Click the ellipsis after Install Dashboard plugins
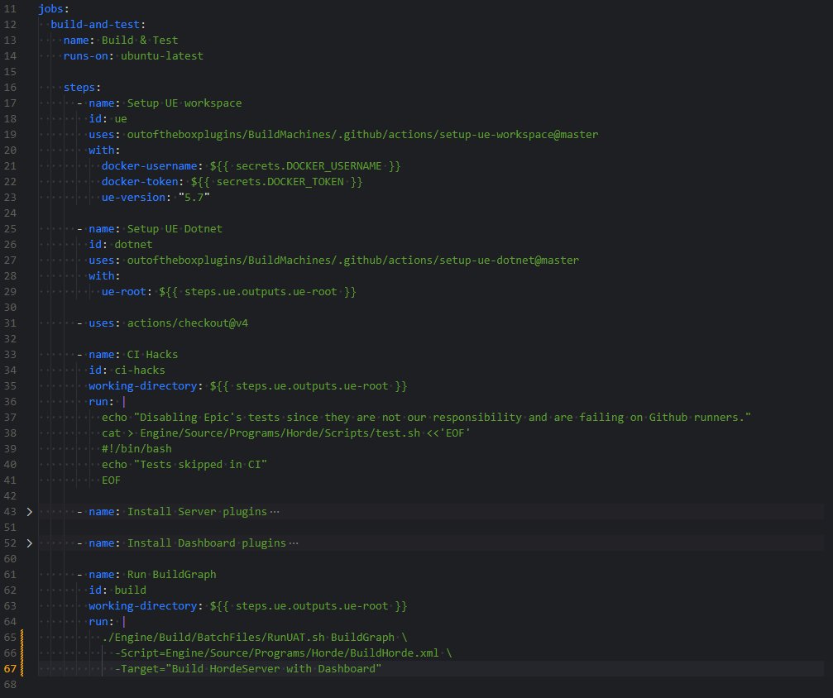Screen dimensions: 833x698 click(294, 543)
